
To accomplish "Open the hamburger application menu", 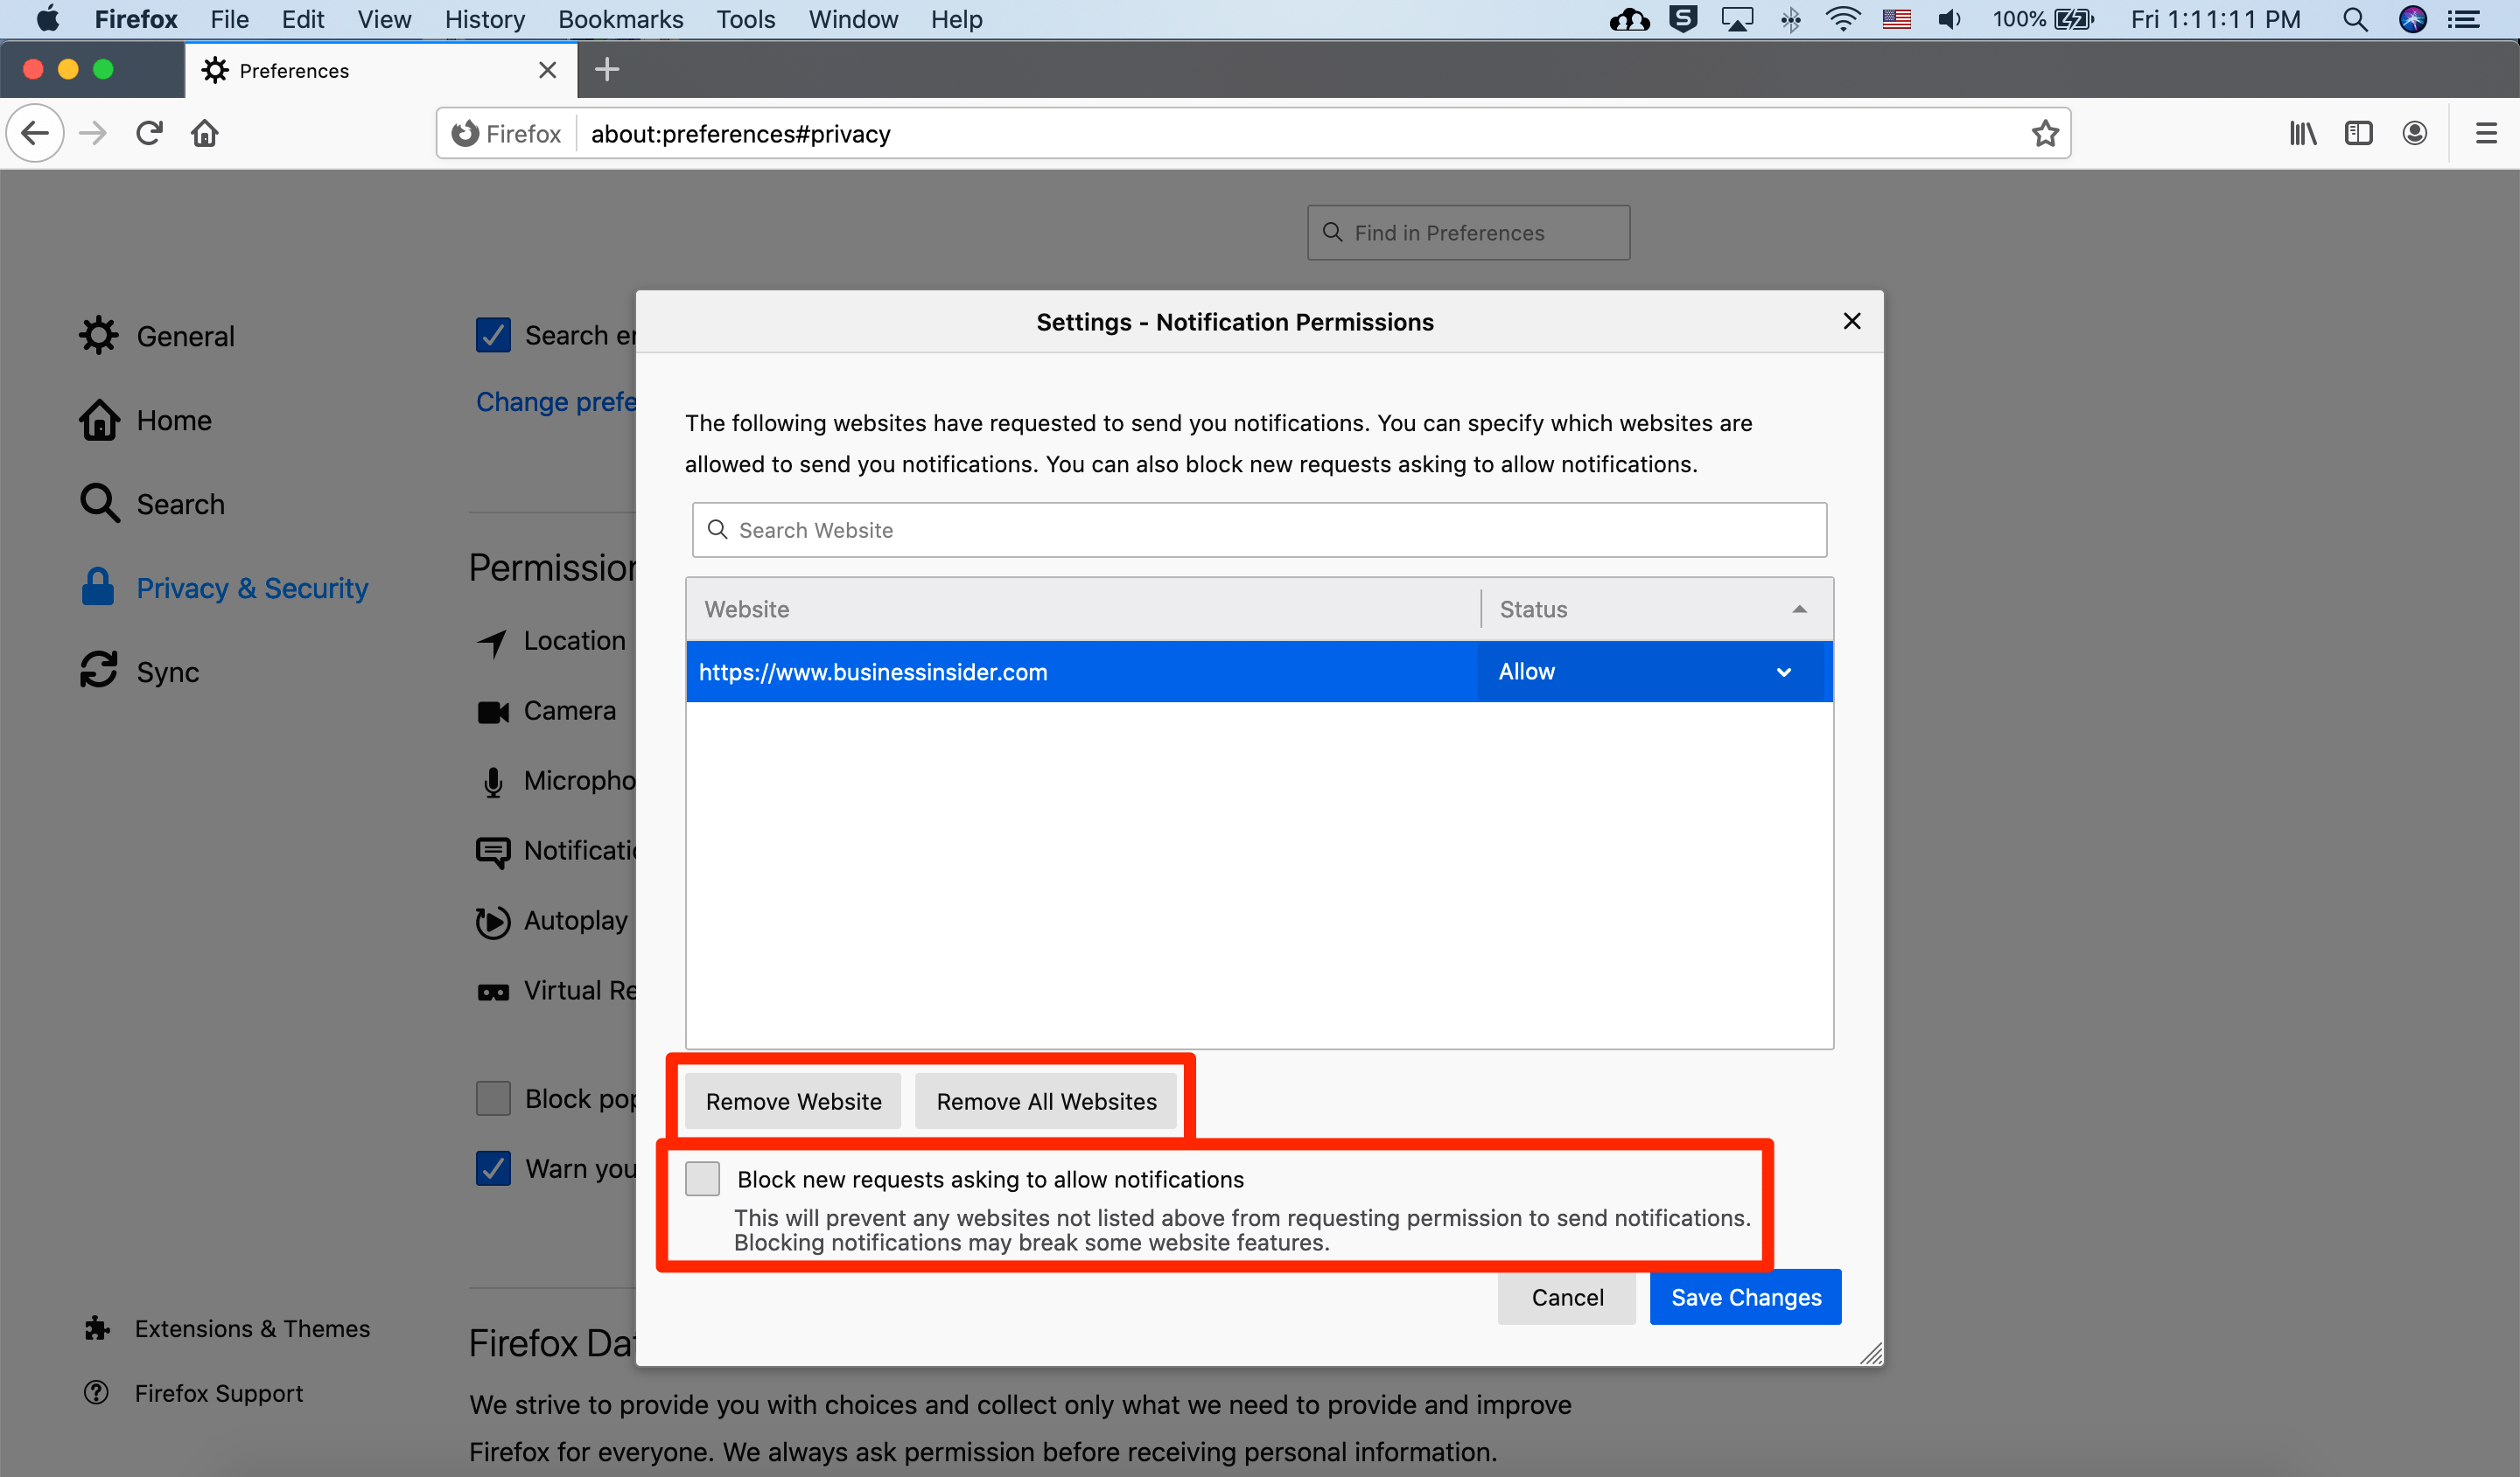I will click(x=2486, y=133).
